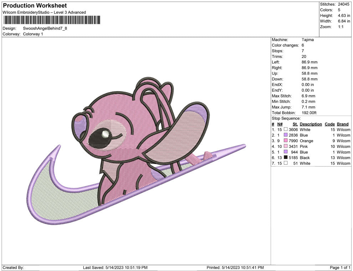Click the 'Last Saved: 5/14/2023 10:51:19 PM' text
This screenshot has width=353, height=271.
point(115,267)
